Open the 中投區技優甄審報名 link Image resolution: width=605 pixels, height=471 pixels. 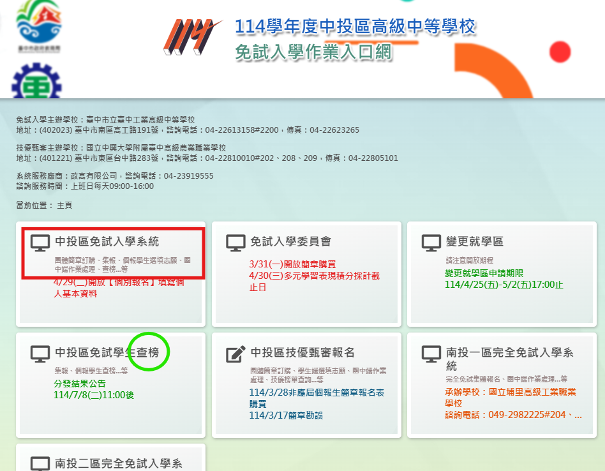[302, 352]
